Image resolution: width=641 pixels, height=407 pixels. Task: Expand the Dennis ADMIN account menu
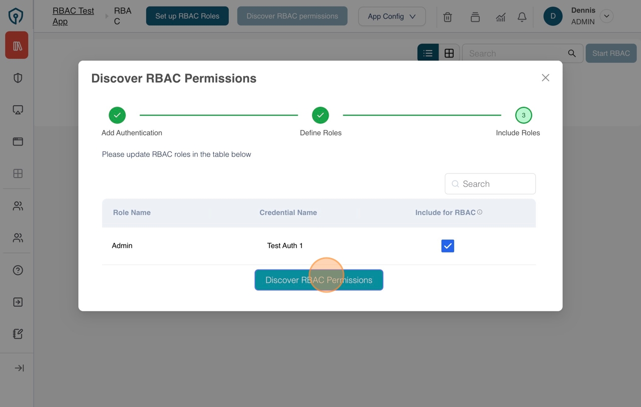click(606, 16)
